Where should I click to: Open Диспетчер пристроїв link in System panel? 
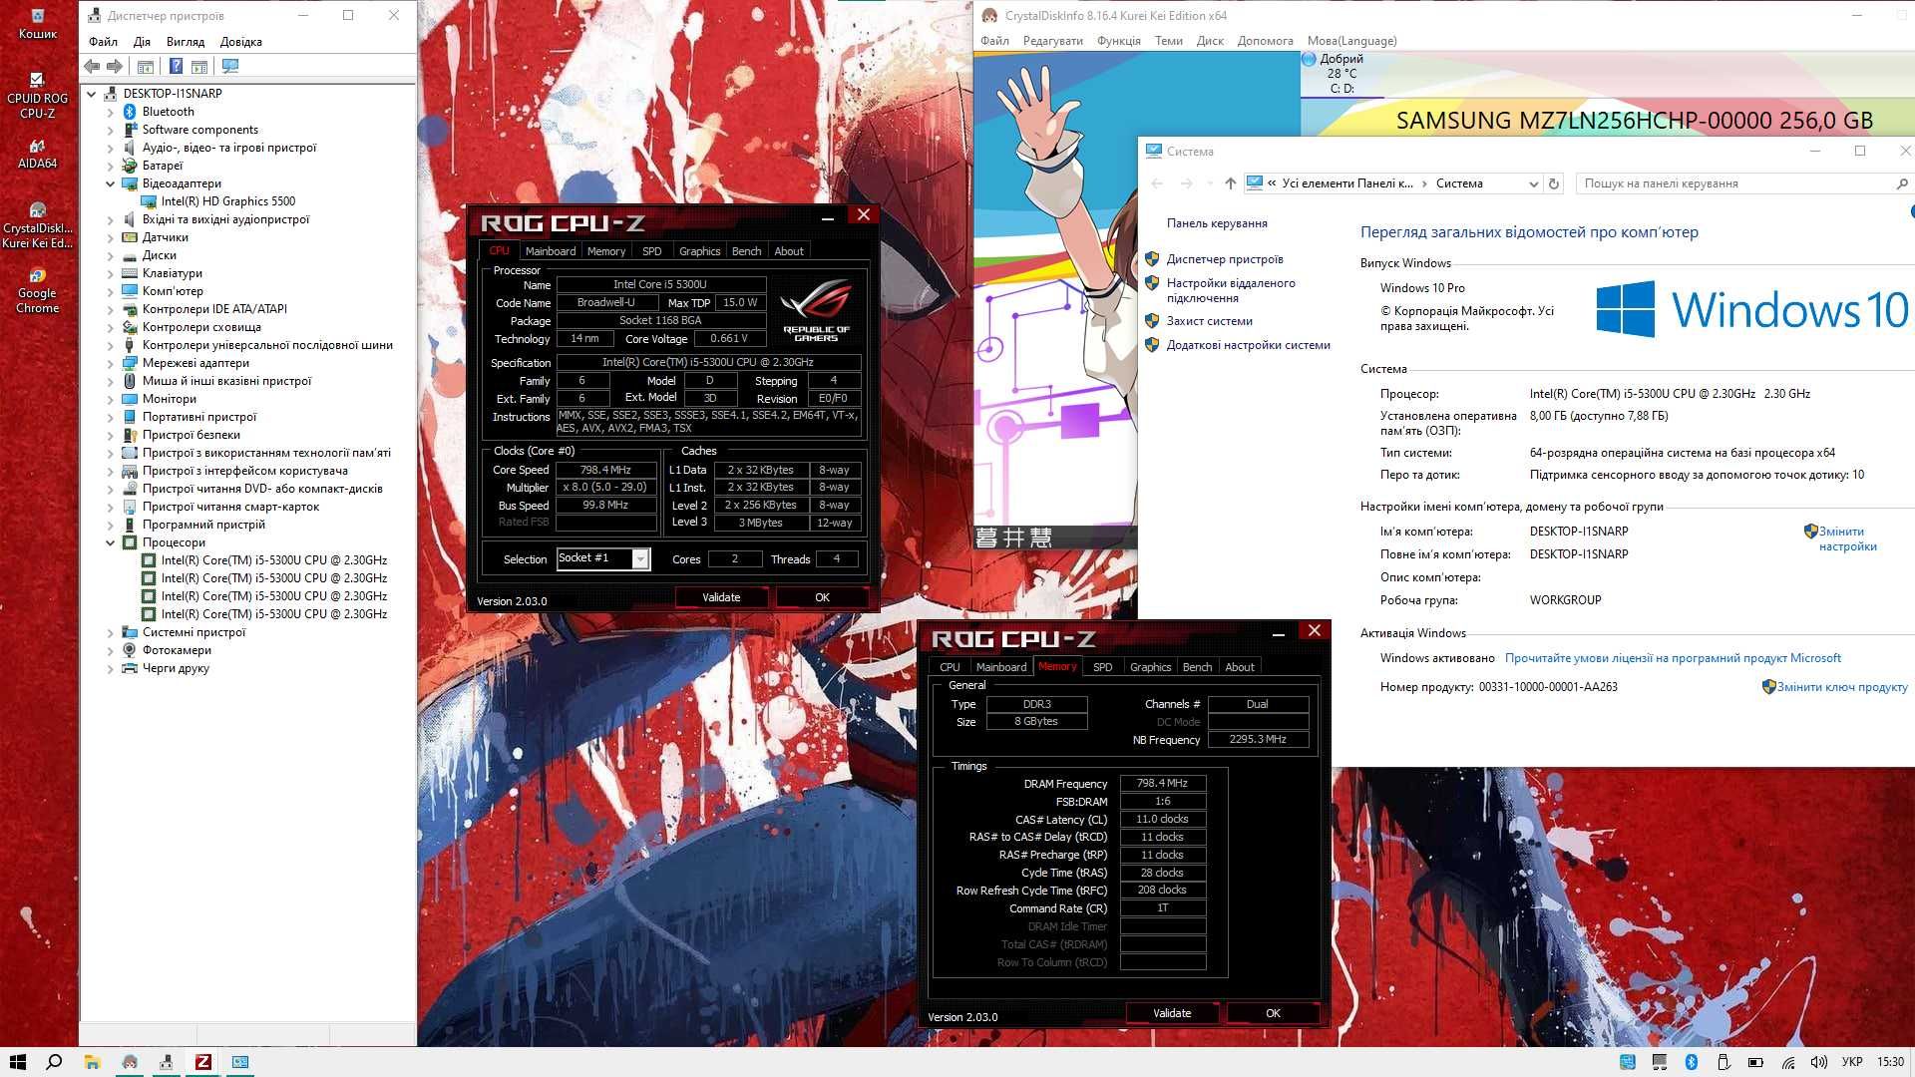point(1225,259)
